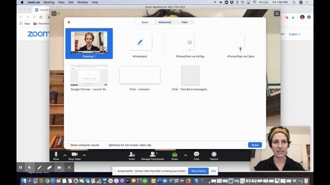Click Chrome home button
330x185 pixels.
point(41,17)
